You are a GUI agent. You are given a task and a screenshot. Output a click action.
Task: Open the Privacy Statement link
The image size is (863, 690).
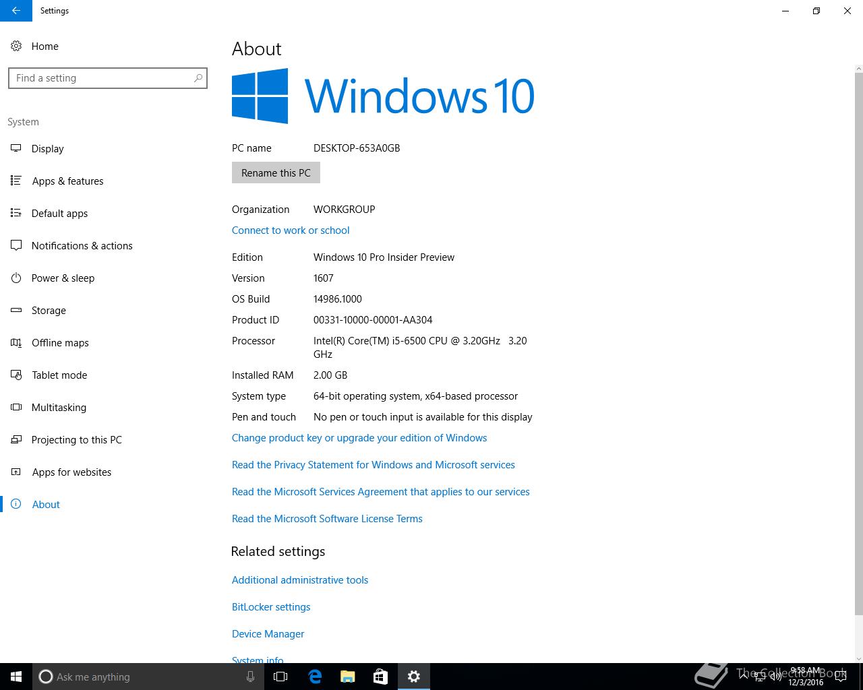coord(374,464)
